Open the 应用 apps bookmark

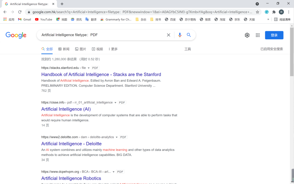(x=9, y=19)
